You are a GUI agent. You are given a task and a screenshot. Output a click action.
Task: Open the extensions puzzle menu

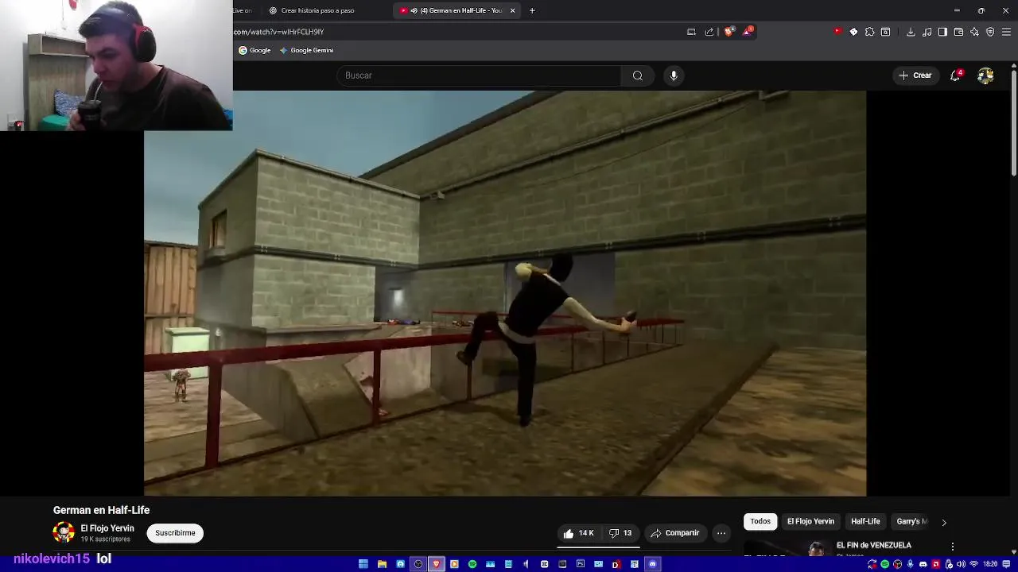click(869, 32)
